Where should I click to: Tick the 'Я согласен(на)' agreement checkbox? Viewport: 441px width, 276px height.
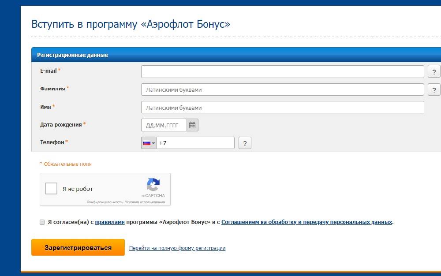click(x=42, y=222)
